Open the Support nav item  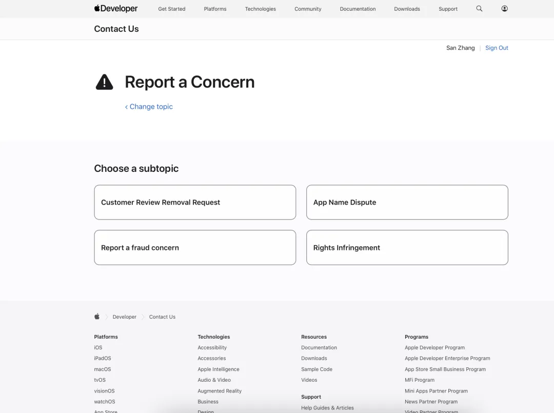[x=448, y=9]
